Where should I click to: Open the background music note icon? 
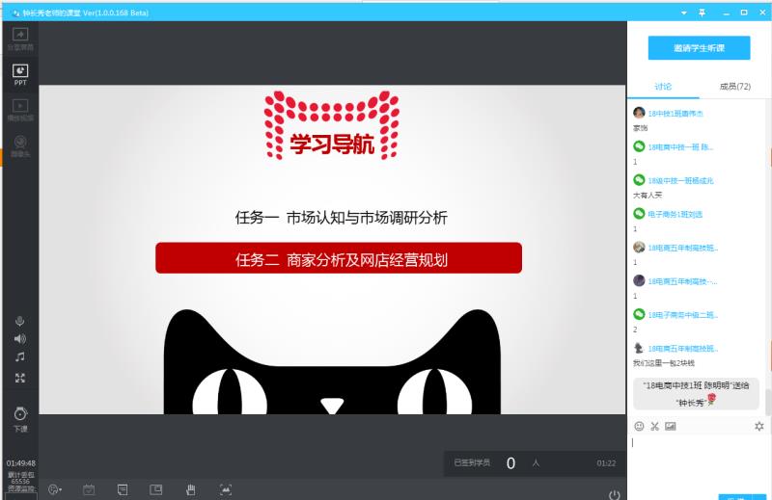[19, 356]
